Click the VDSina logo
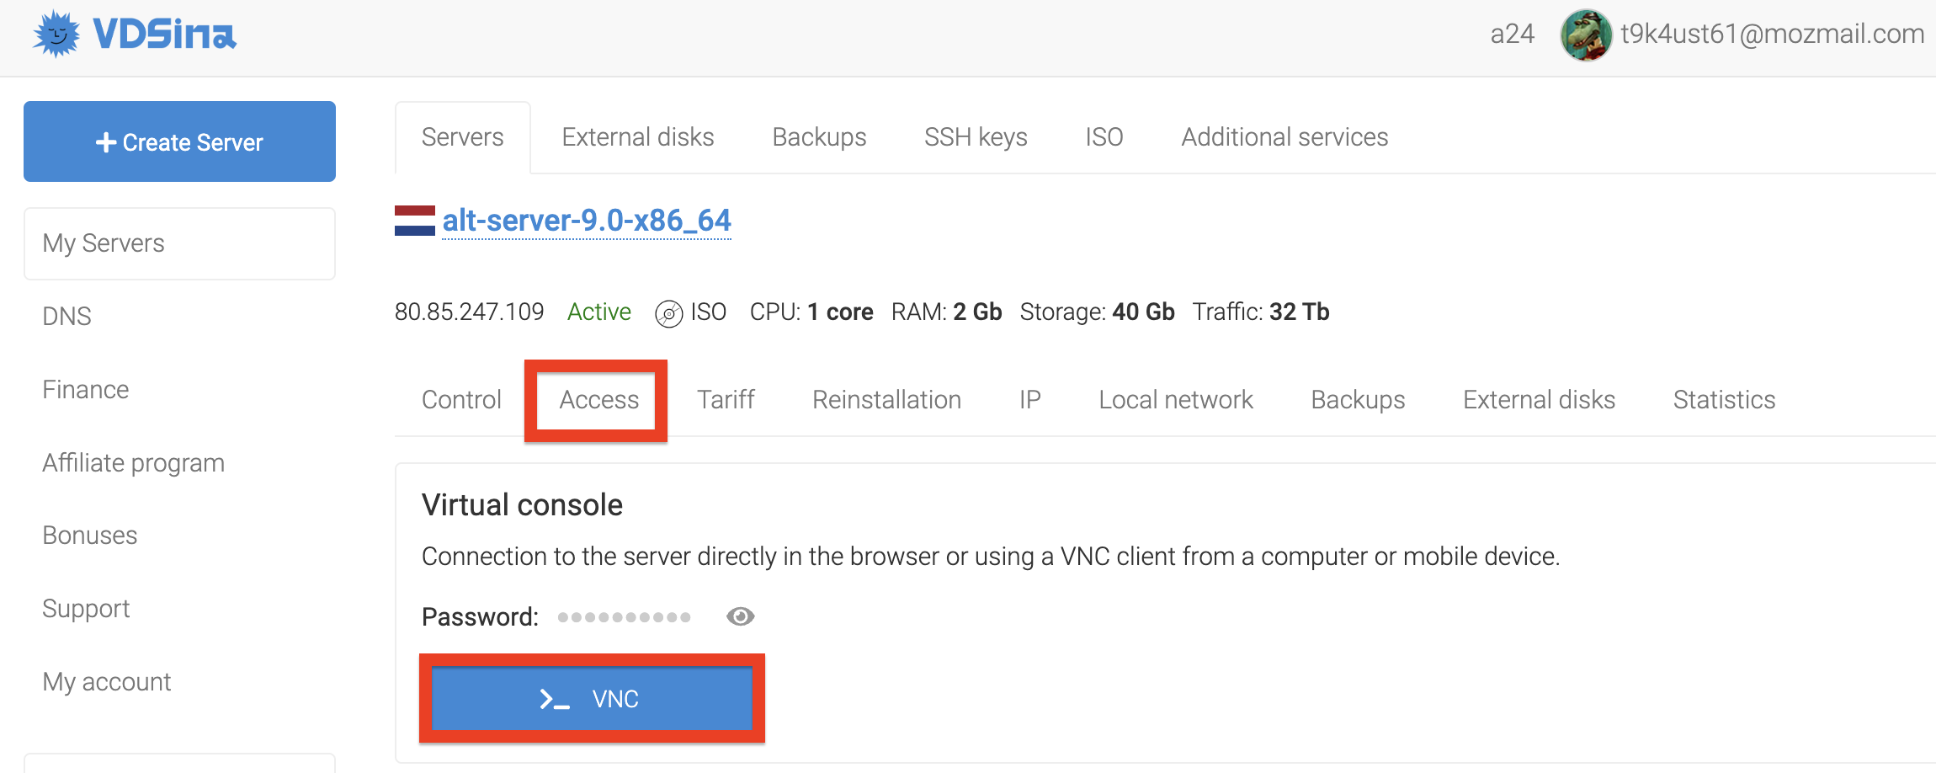 (x=135, y=35)
